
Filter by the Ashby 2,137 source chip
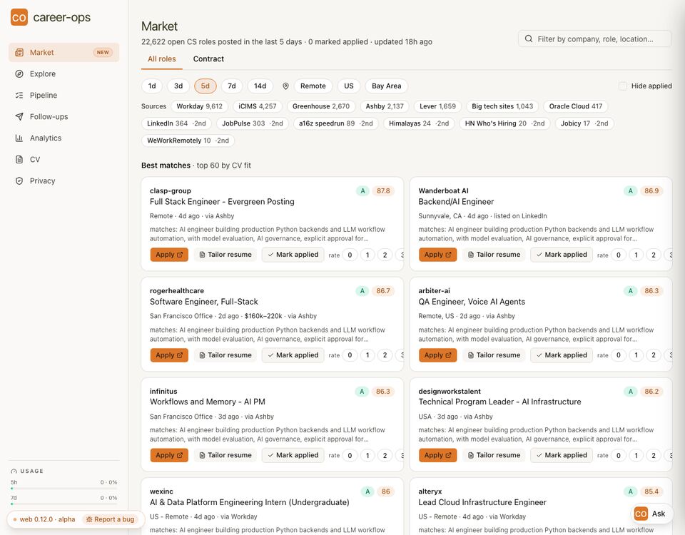[385, 106]
